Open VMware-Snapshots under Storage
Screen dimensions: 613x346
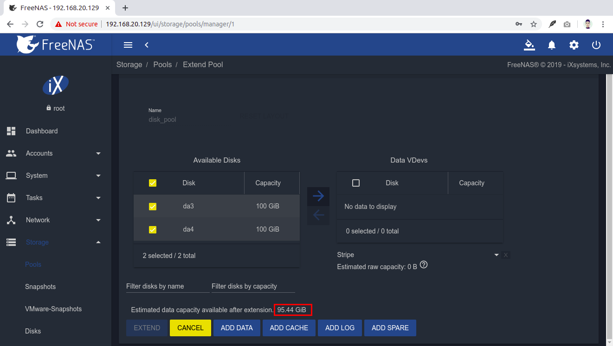[x=53, y=309]
